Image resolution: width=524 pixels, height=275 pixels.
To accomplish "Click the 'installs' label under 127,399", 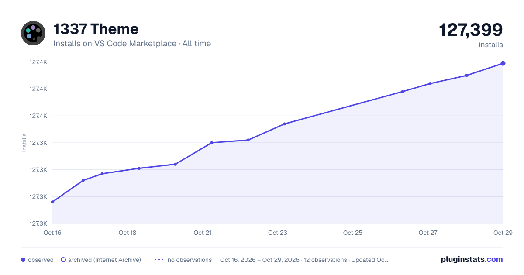I will pyautogui.click(x=491, y=45).
